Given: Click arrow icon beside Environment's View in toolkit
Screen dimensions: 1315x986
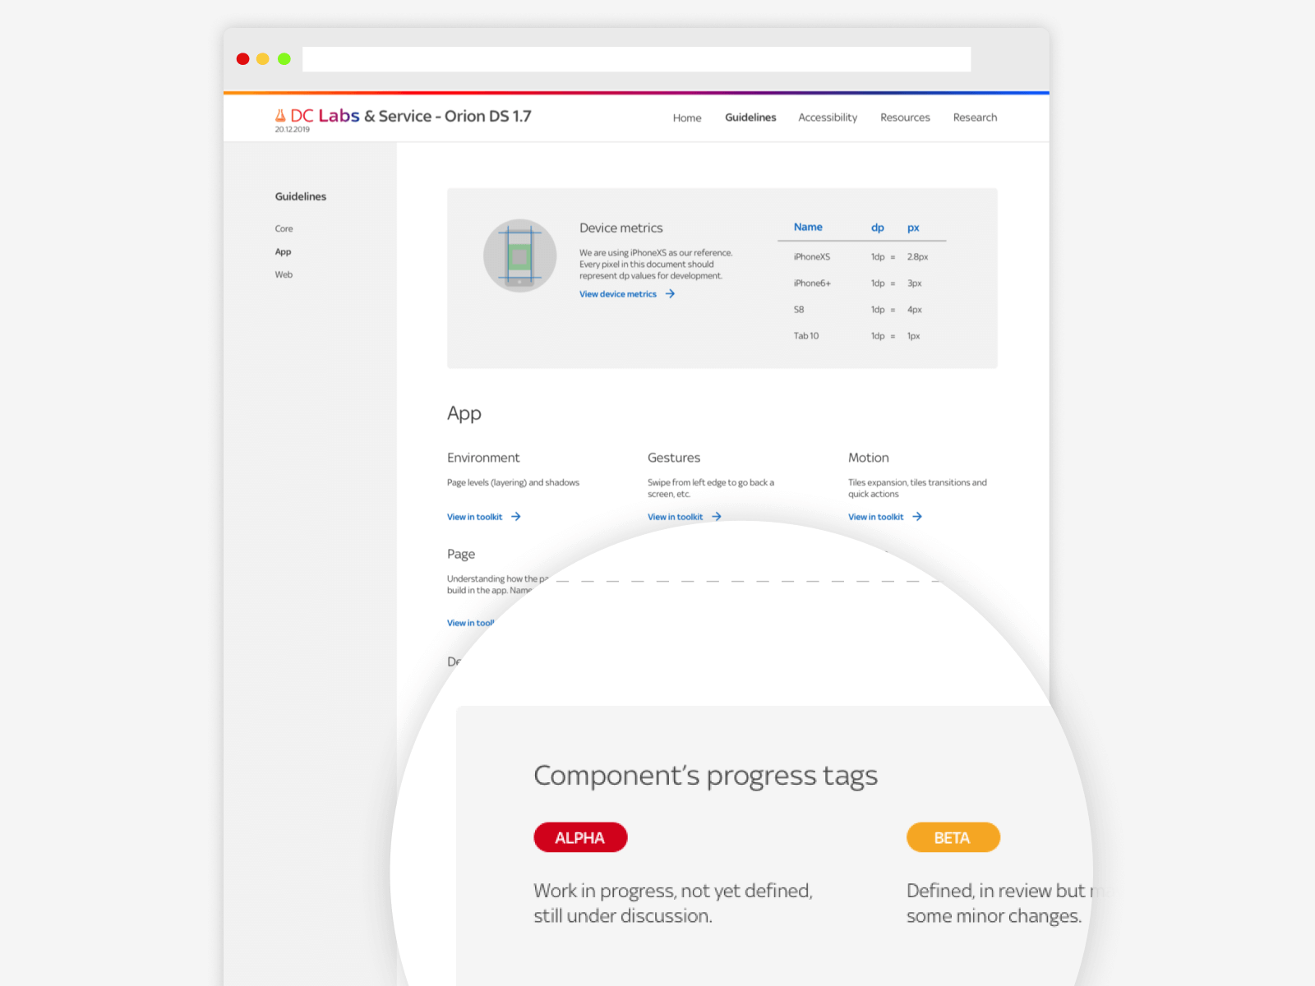Looking at the screenshot, I should coord(516,516).
